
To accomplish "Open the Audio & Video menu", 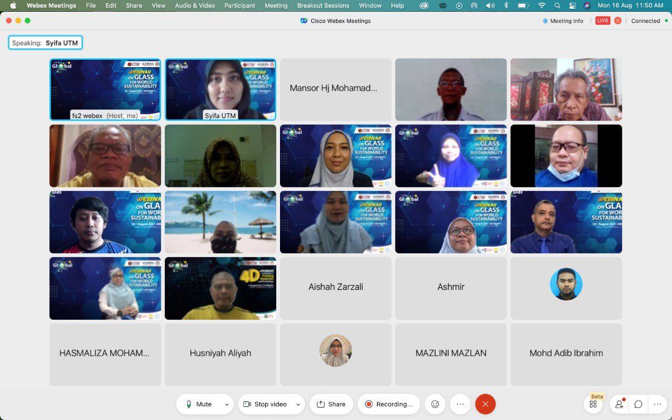I will point(195,5).
